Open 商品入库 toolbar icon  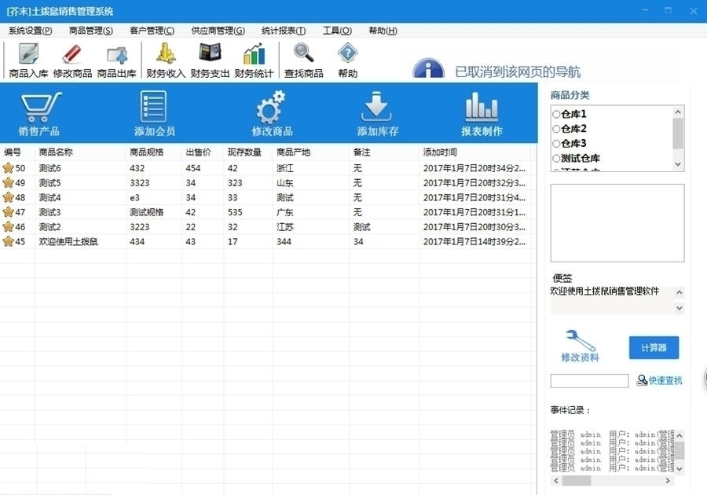(x=28, y=55)
